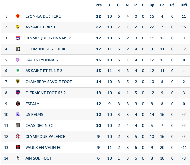Screen dimensions: 190x165
Task: Click the Olympique Lyonnais 2 OL logo
Action: 18,38
